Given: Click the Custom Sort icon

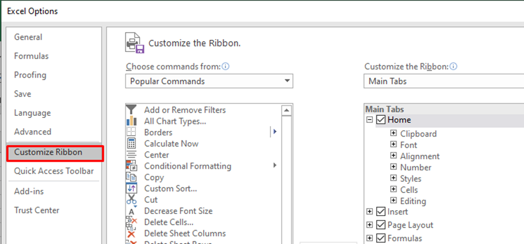Looking at the screenshot, I should tap(131, 188).
